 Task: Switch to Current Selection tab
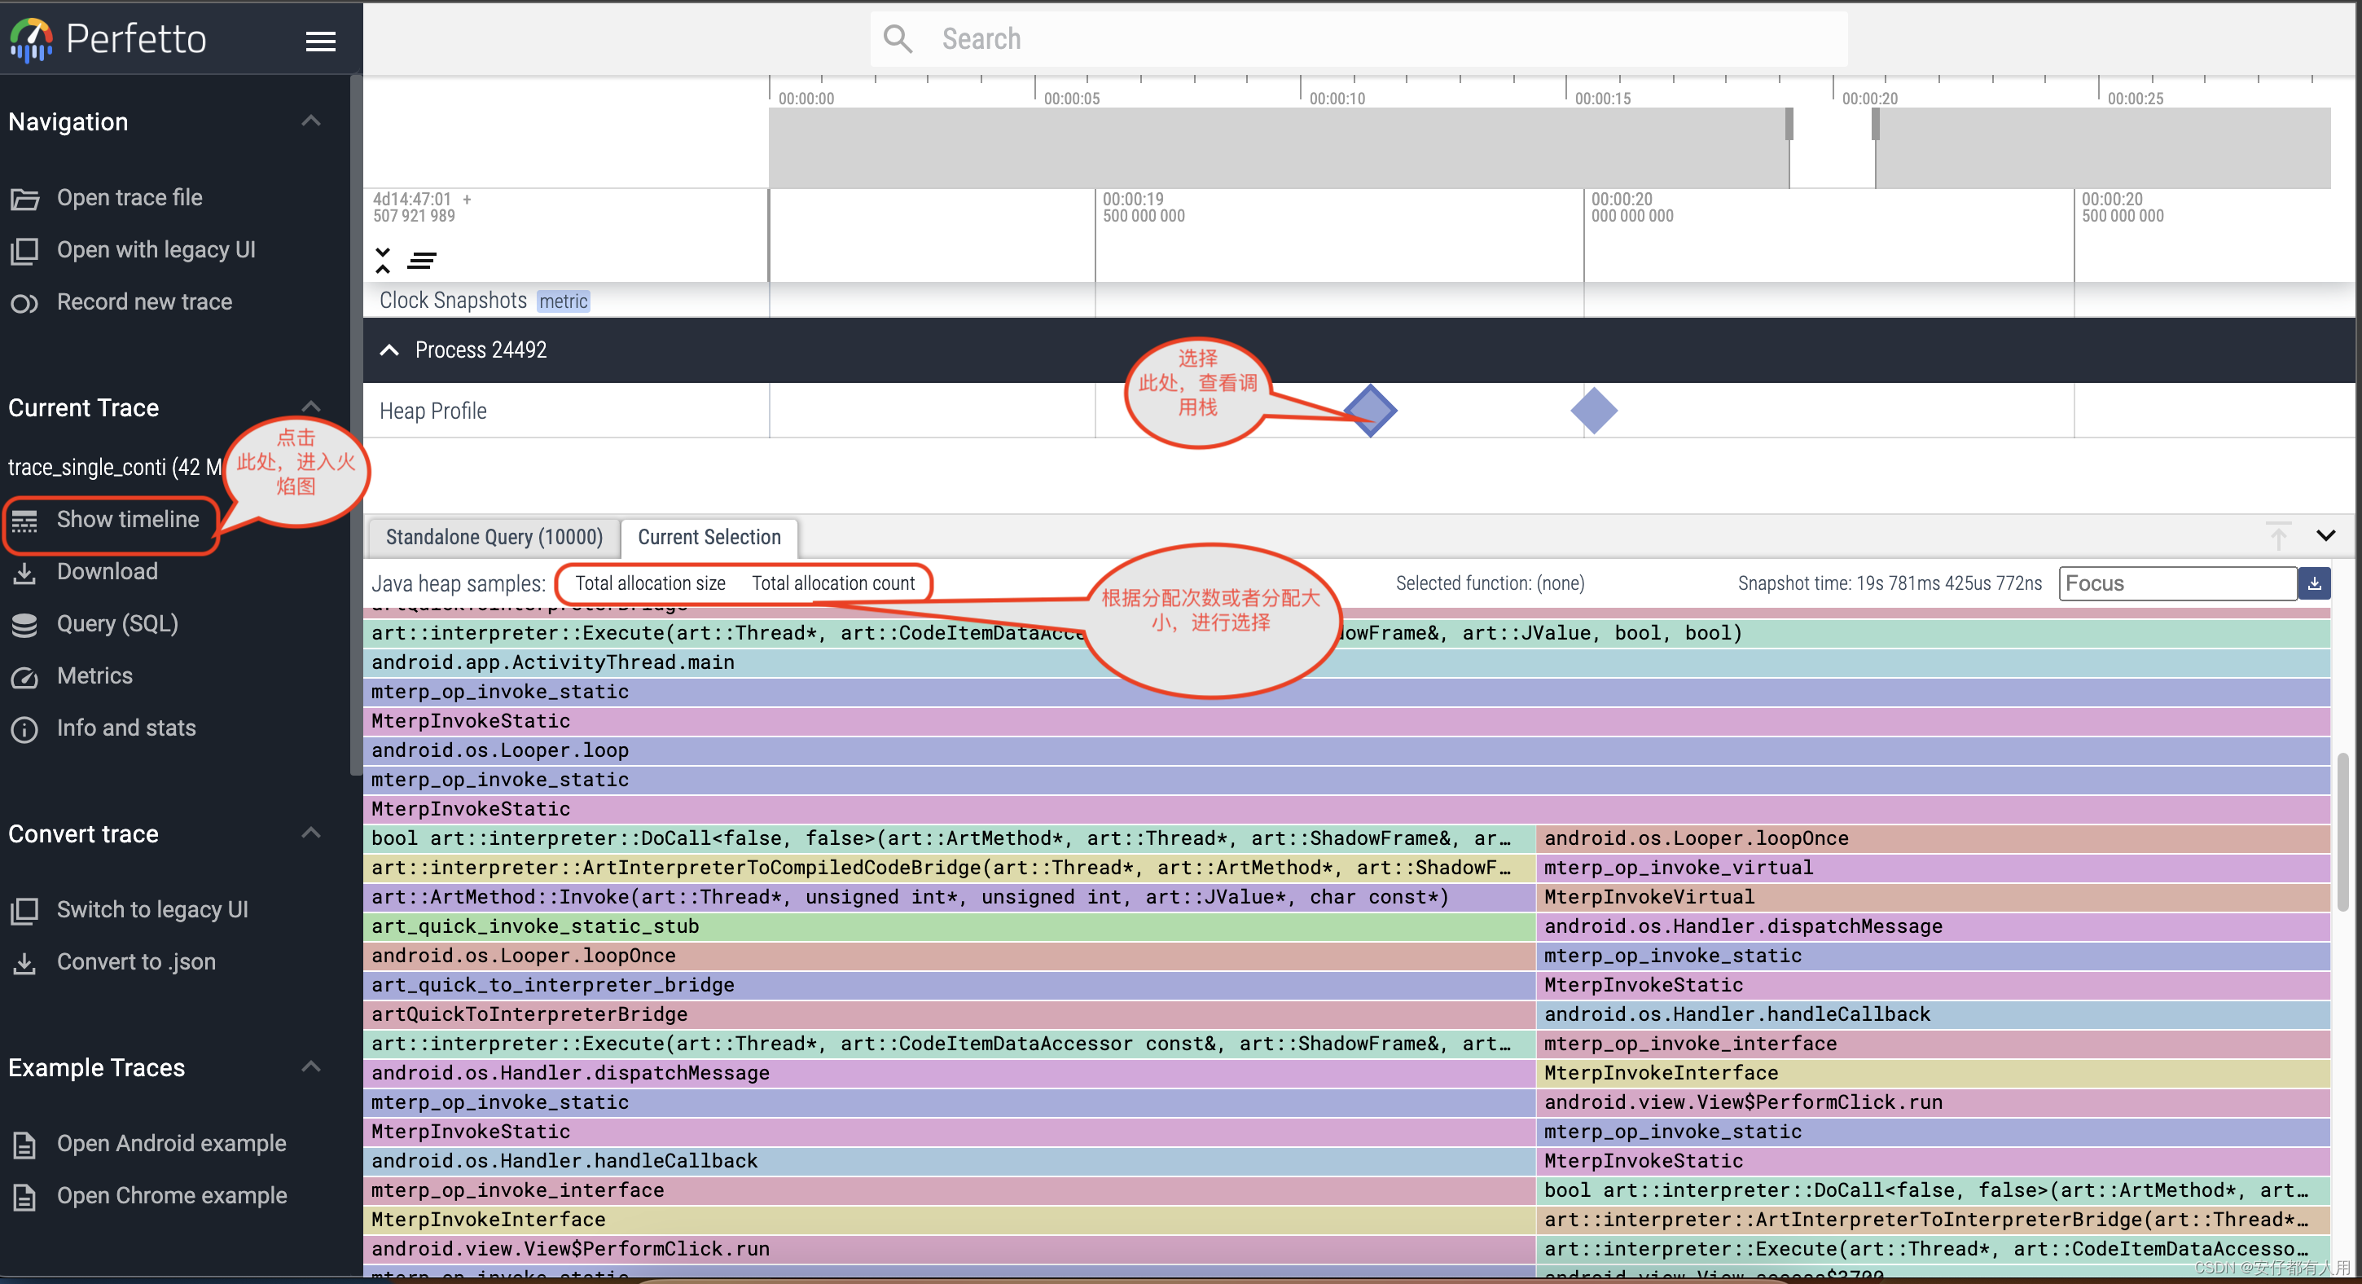coord(709,536)
